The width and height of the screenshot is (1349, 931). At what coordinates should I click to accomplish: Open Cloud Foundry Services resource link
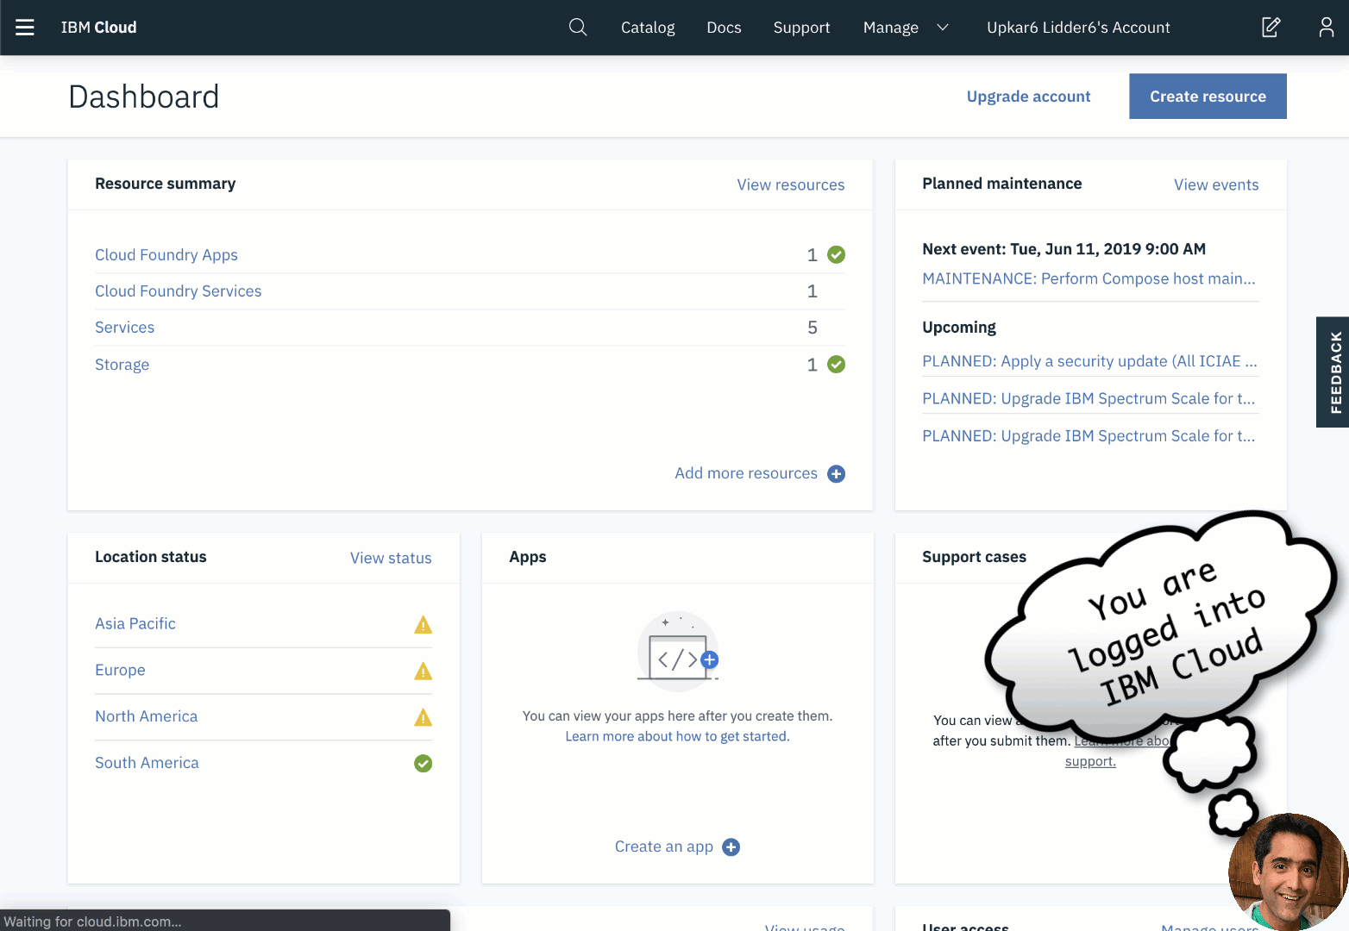click(179, 291)
